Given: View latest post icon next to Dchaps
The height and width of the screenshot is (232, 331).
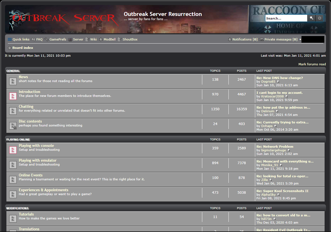Looking at the screenshot, I should (275, 126).
